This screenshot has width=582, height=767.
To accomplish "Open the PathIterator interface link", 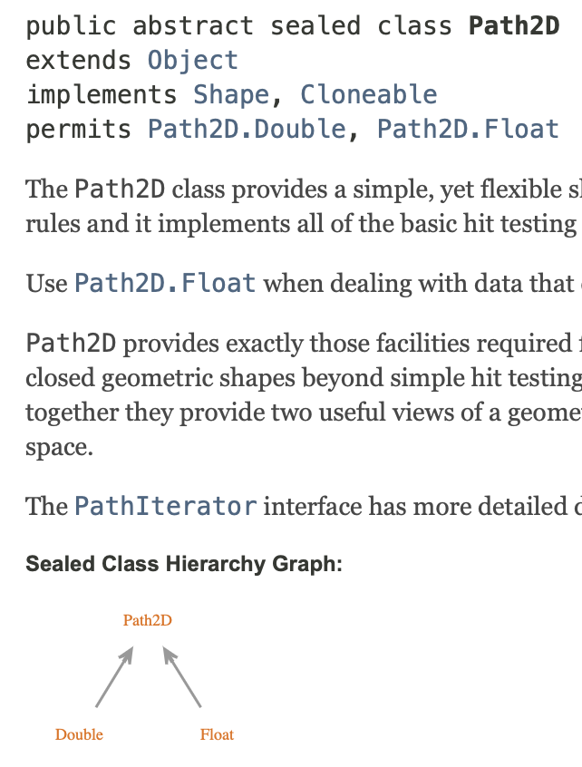I will point(165,505).
